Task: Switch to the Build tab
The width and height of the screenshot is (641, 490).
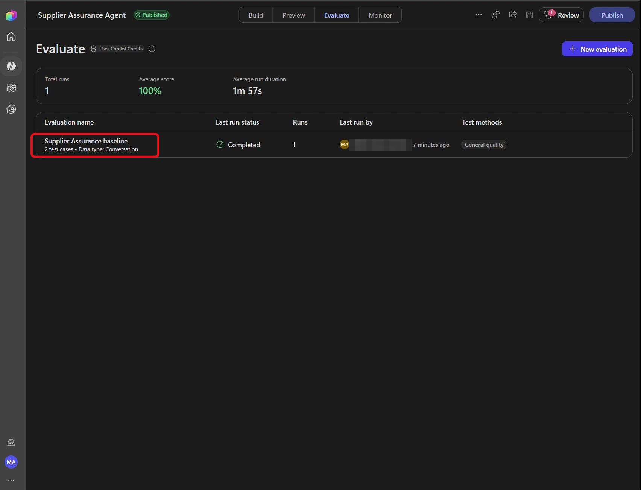Action: point(256,15)
